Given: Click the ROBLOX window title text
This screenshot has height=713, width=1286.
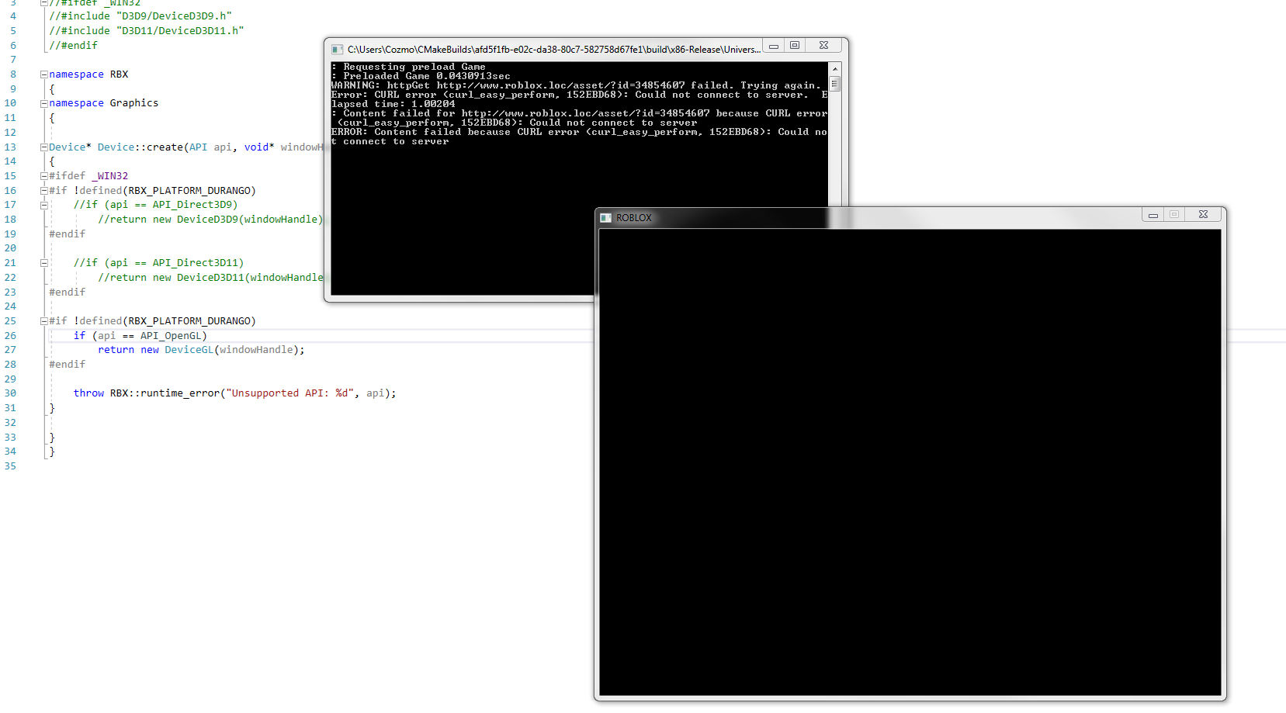Looking at the screenshot, I should click(633, 218).
